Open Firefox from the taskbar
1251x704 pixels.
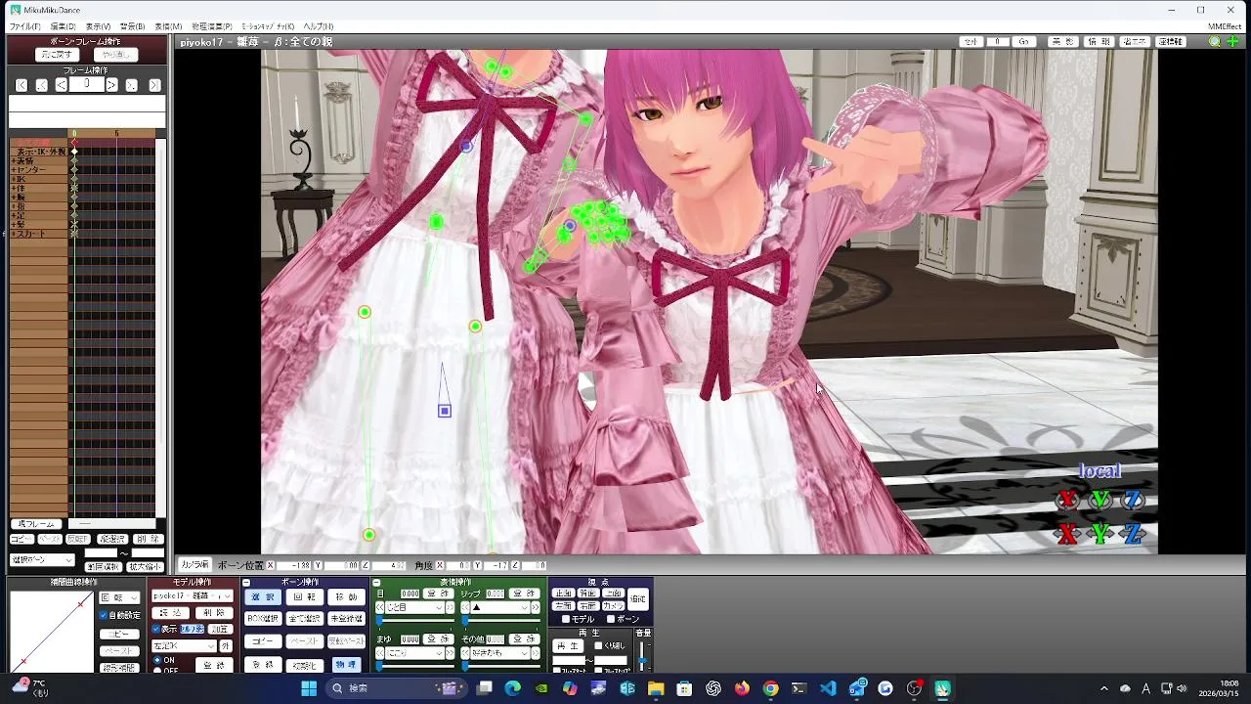point(742,688)
